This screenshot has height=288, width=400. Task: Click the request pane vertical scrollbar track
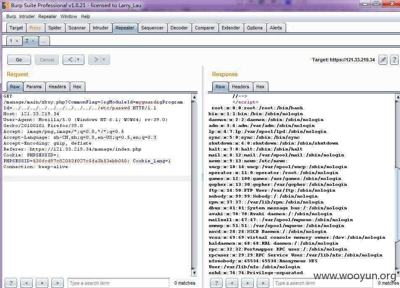pos(195,185)
